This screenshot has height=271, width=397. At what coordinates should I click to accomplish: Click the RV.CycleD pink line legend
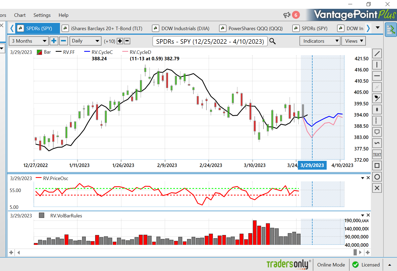(137, 52)
